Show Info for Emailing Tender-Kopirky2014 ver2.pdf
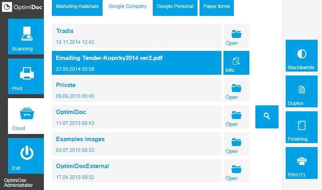The image size is (322, 190). point(236,63)
